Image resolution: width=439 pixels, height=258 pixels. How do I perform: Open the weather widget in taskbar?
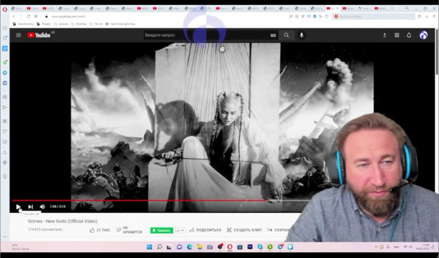(17, 247)
